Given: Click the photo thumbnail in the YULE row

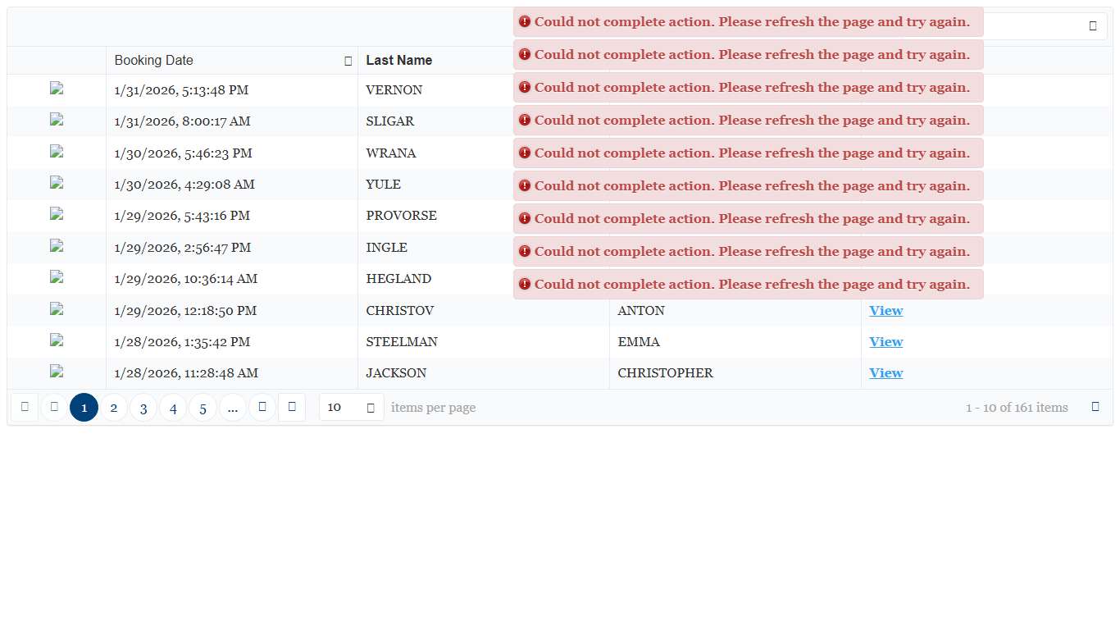Looking at the screenshot, I should point(57,184).
